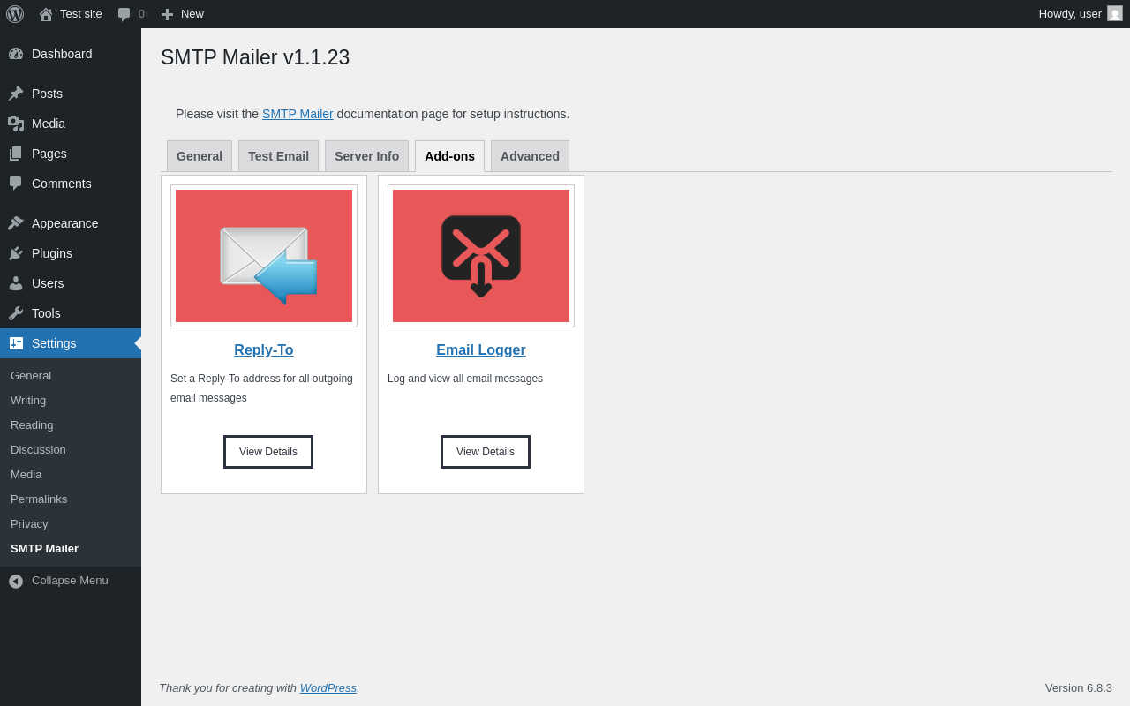Open the SMTP Mailer documentation link
This screenshot has width=1130, height=706.
[x=298, y=114]
